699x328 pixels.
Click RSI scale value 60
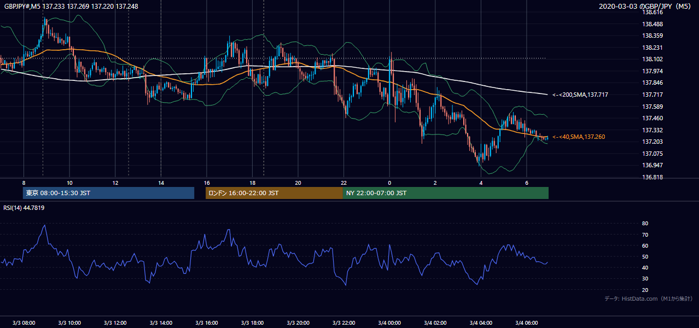(645, 245)
